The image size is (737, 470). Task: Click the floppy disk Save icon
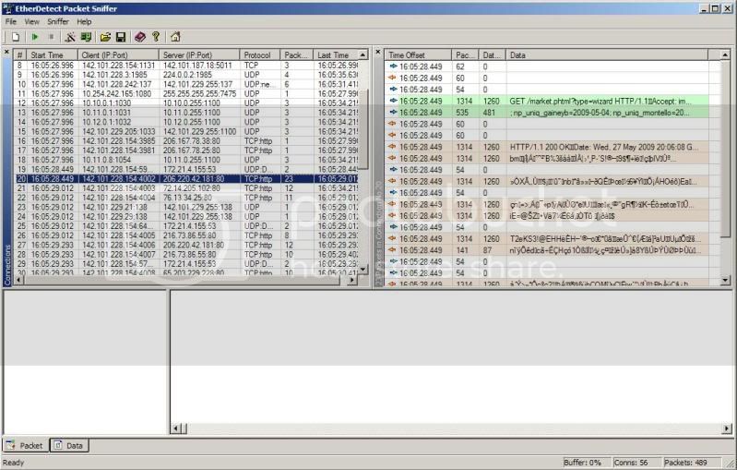[120, 37]
